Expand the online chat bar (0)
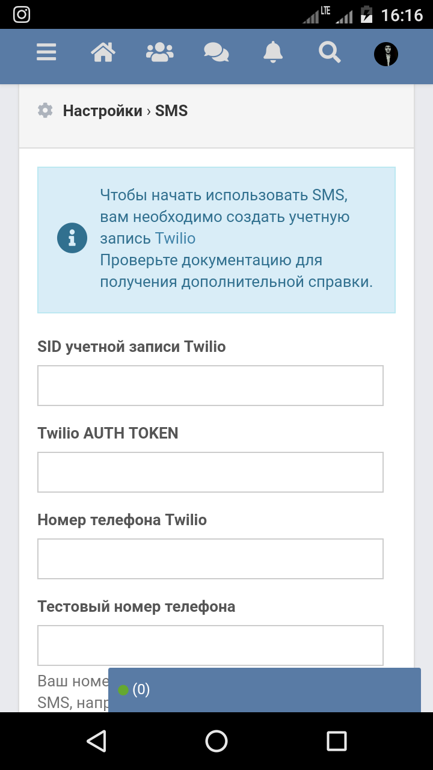433x770 pixels. point(264,690)
